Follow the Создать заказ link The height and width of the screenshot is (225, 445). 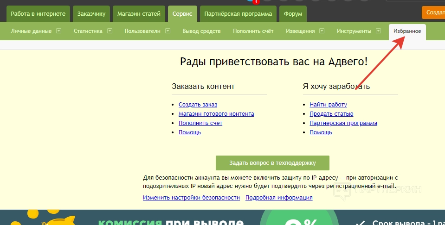coord(198,105)
